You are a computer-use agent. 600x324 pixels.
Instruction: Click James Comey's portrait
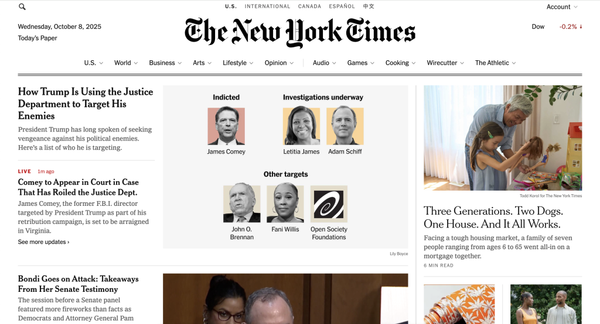226,126
